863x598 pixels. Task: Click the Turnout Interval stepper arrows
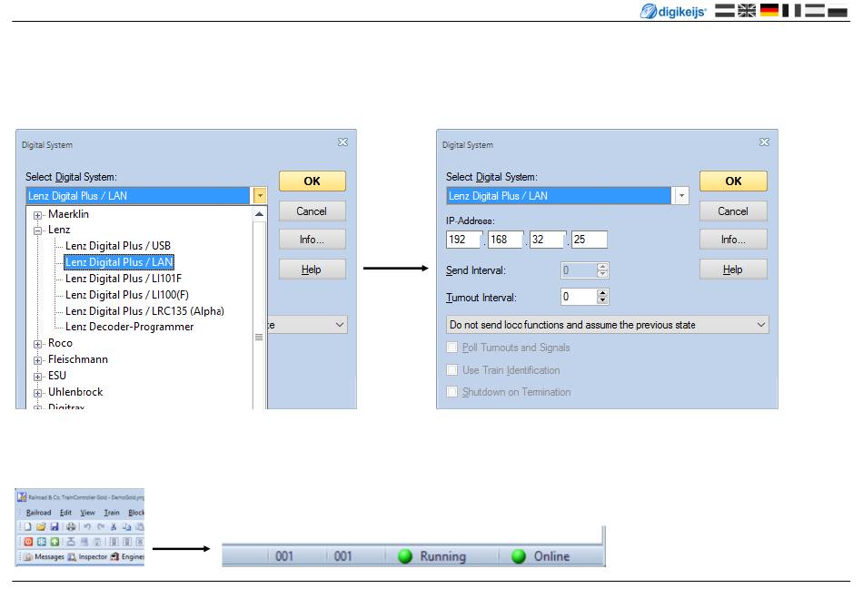(x=602, y=297)
